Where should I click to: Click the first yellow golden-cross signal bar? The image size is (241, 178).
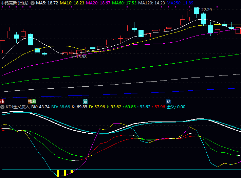(58, 173)
